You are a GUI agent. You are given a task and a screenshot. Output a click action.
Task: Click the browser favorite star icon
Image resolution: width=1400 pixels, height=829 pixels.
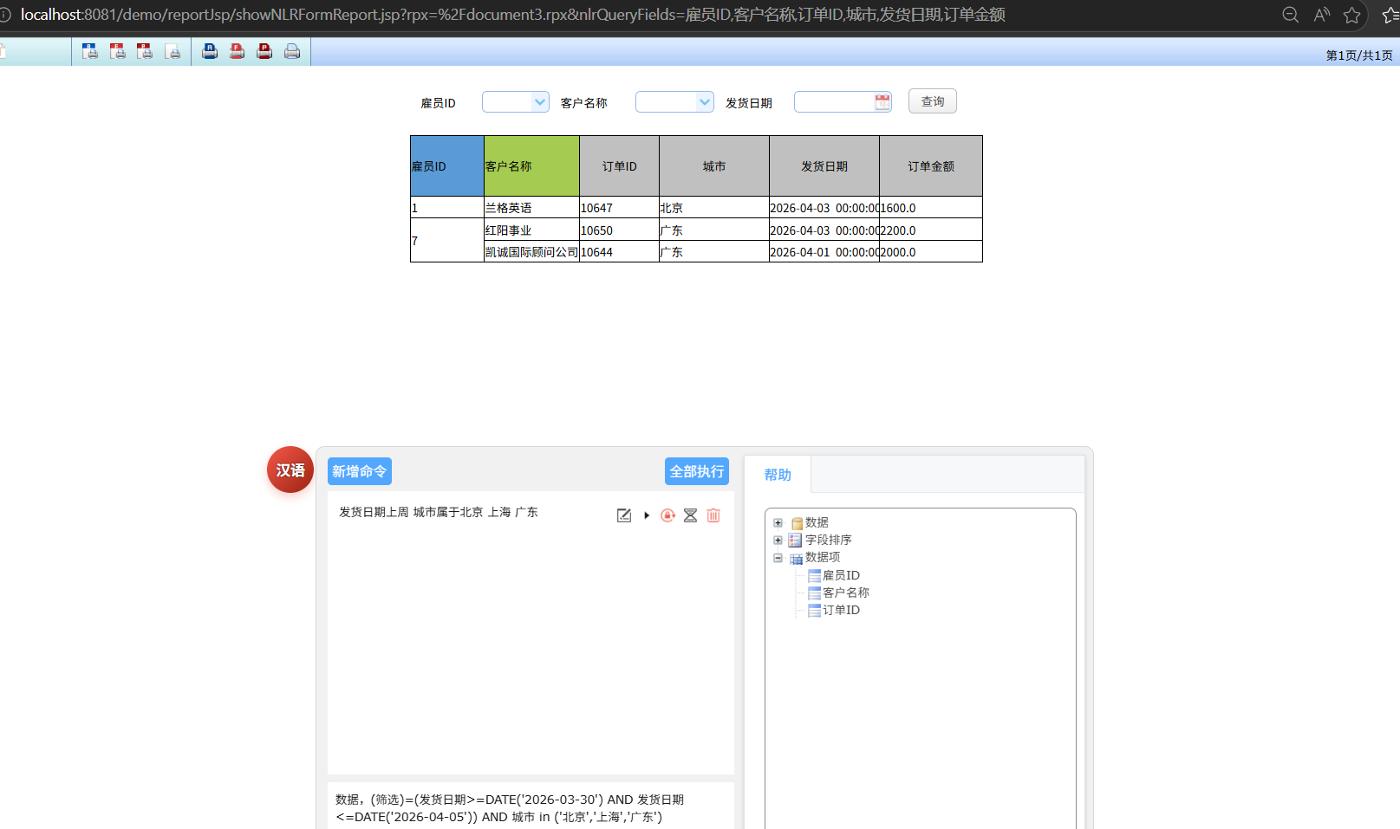(1352, 15)
